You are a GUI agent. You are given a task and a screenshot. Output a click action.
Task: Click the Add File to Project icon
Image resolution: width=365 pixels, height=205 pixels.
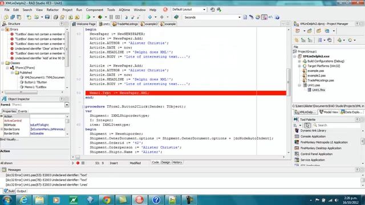pos(71,17)
